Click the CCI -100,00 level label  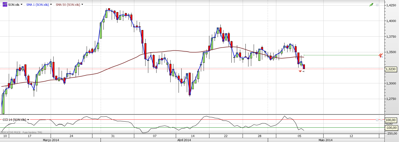(x=391, y=127)
